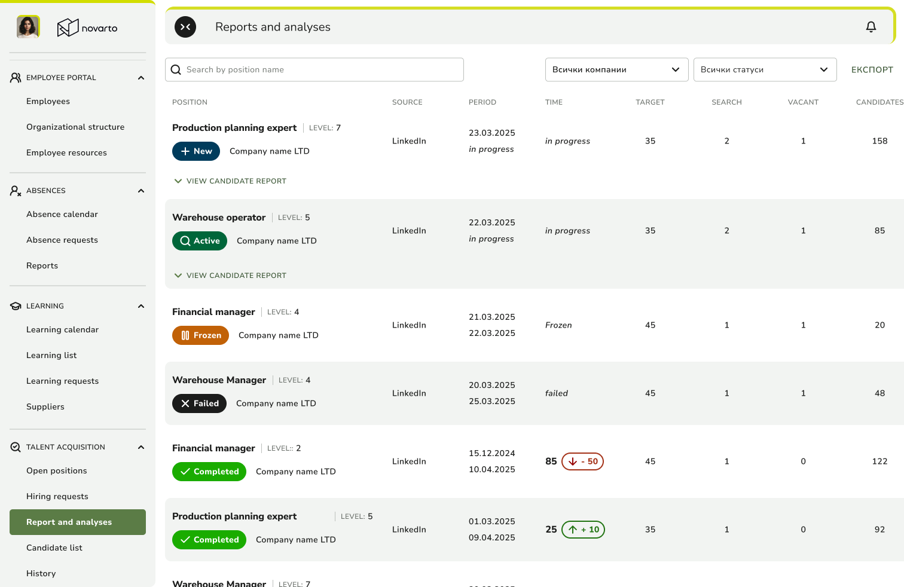This screenshot has height=587, width=904.
Task: Click the Failed status badge
Action: (x=199, y=403)
